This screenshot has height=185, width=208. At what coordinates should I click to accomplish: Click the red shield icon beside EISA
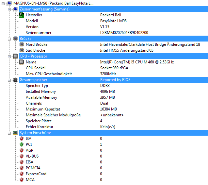click(x=22, y=162)
